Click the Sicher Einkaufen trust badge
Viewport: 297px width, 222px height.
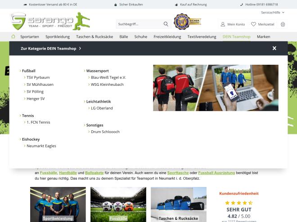187,21
